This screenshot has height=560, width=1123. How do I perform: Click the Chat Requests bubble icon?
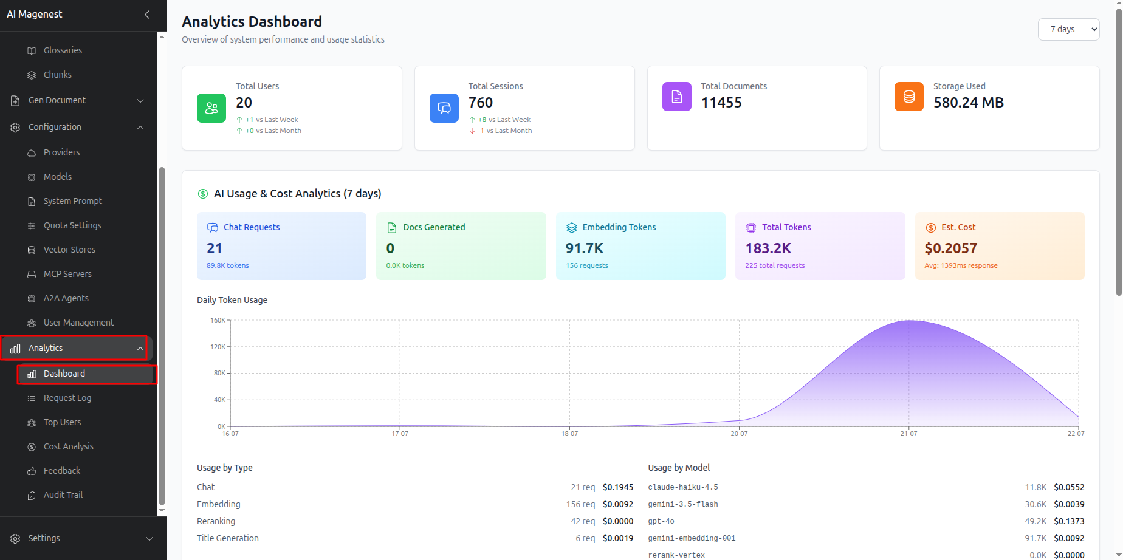point(213,228)
